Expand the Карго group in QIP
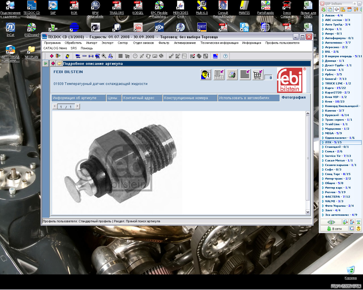 pyautogui.click(x=323, y=88)
